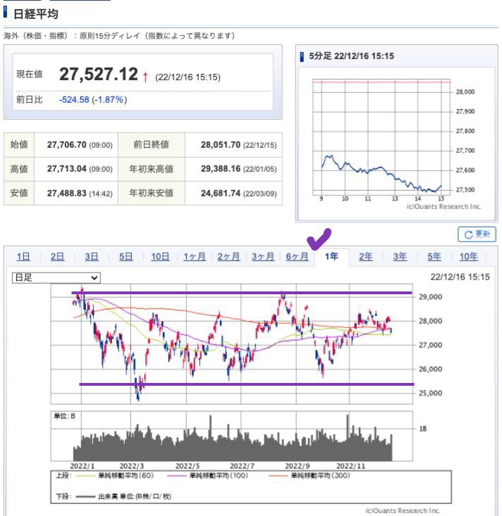This screenshot has height=516, width=502.
Task: Switch chart range to 2年
Action: (x=366, y=256)
